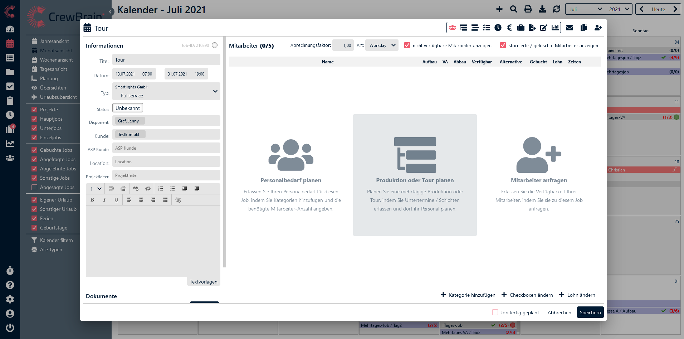Open Wochenansicht in the sidebar menu
This screenshot has height=339, width=684.
[56, 60]
